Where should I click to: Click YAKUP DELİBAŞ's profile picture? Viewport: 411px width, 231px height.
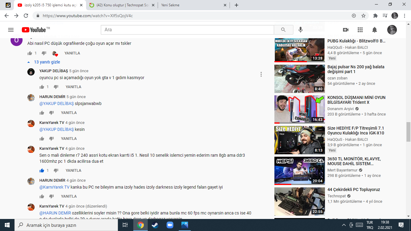click(31, 72)
